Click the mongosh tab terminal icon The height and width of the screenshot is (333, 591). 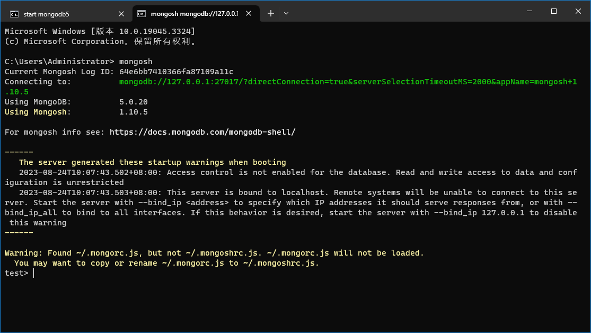pyautogui.click(x=142, y=14)
